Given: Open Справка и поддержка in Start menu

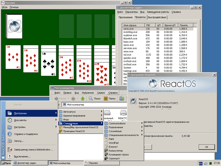Looking at the screenshot, I should [x=32, y=134].
